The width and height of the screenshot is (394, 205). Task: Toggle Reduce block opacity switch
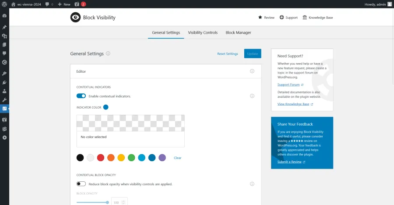click(x=81, y=184)
